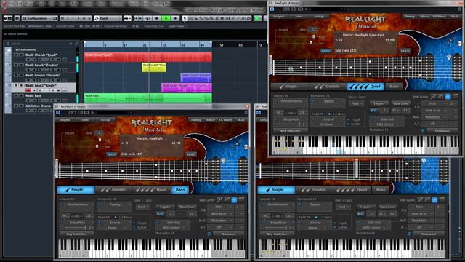Click HOLD button in bottom-left RealEight window

191,154
